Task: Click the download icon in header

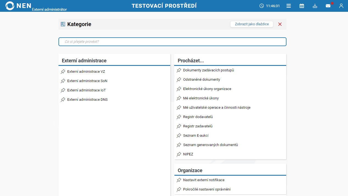Action: (x=315, y=6)
